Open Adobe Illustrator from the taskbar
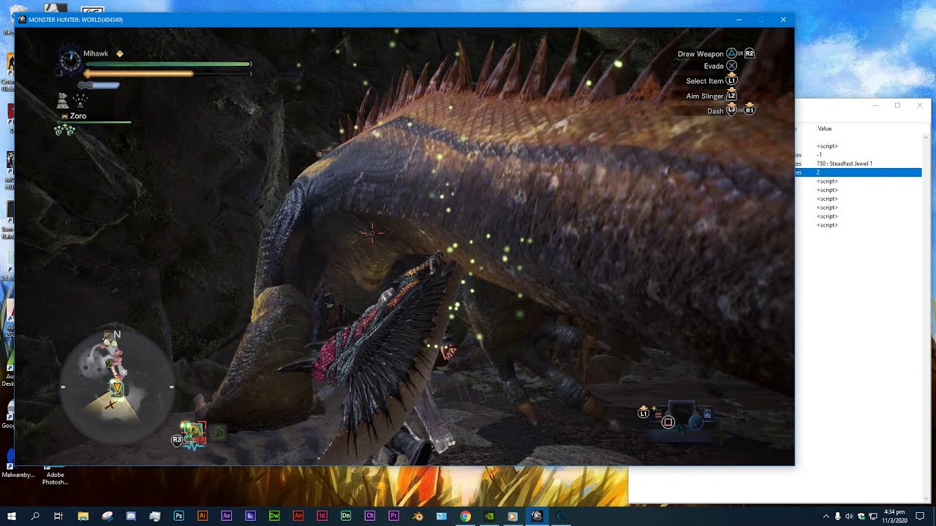936x526 pixels. coord(203,516)
